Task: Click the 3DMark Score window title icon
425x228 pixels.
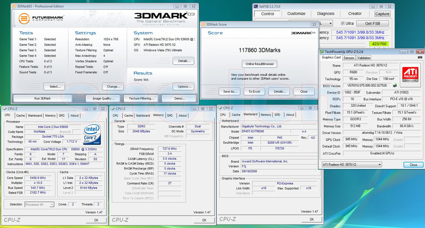Action: (203, 24)
